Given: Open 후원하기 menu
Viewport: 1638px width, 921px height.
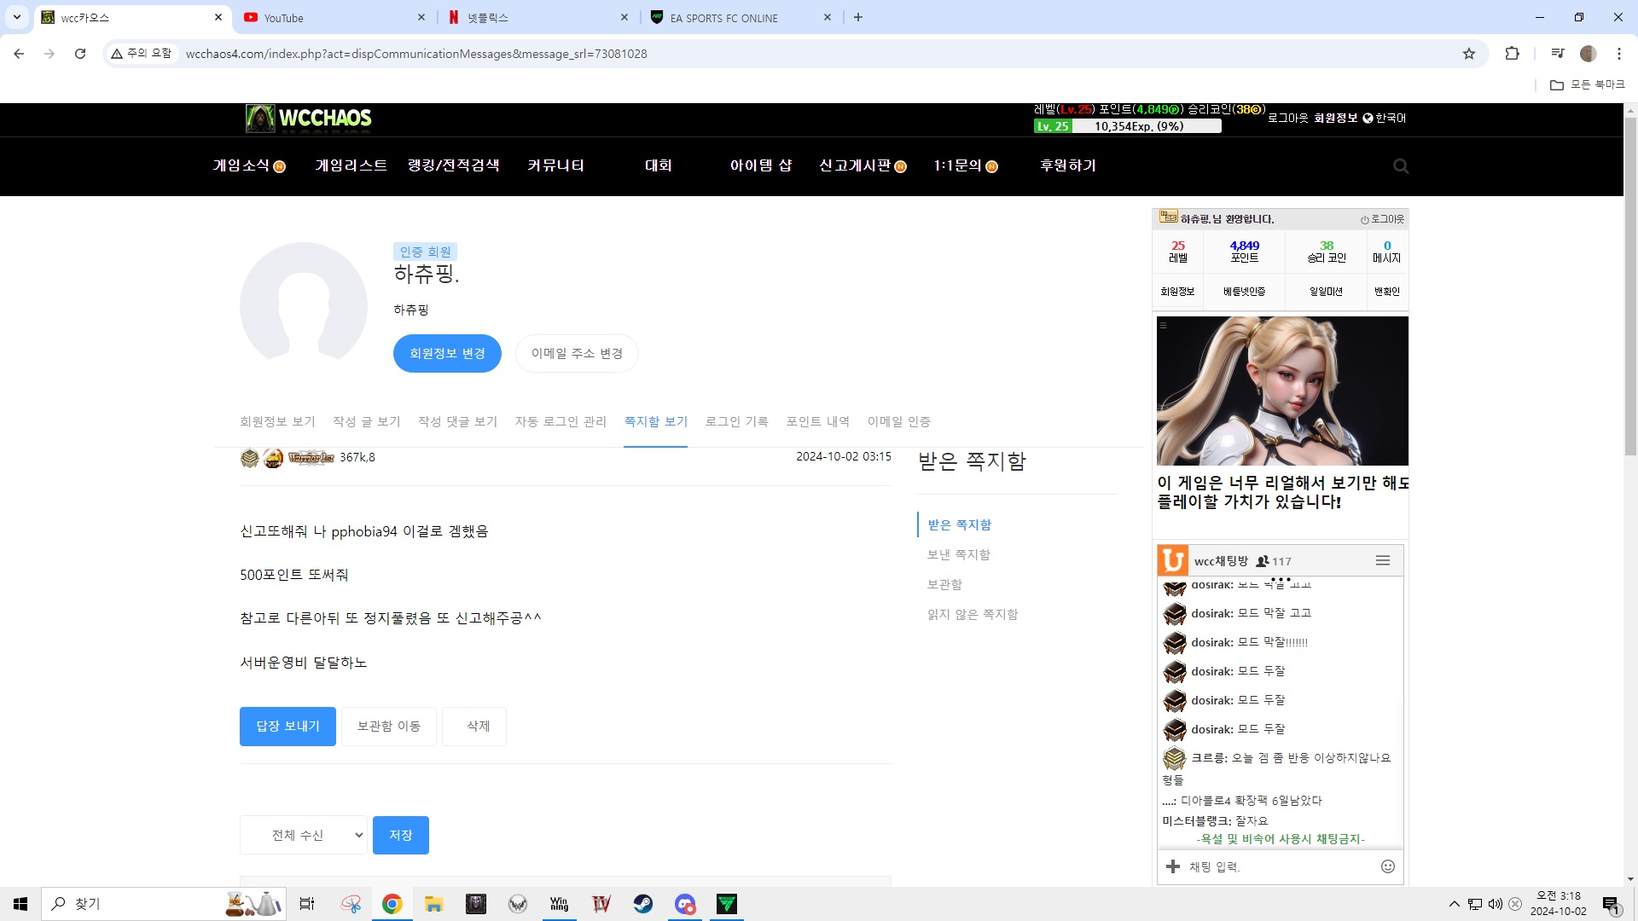Looking at the screenshot, I should tap(1067, 165).
